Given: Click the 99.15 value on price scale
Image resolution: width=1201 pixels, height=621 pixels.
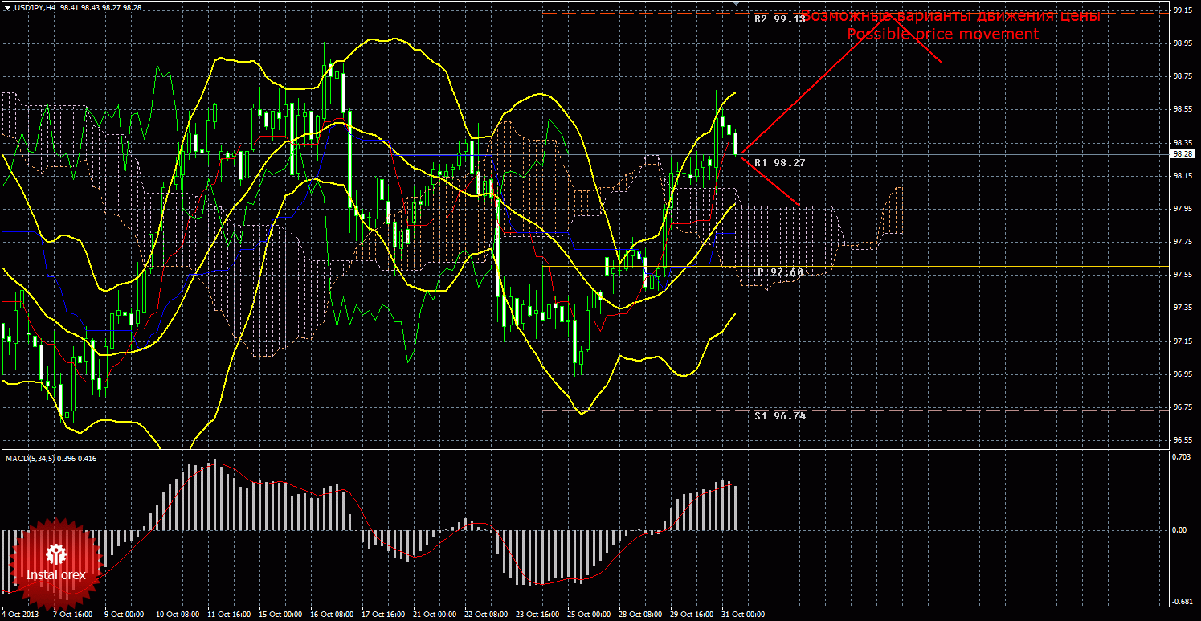Looking at the screenshot, I should pos(1181,10).
